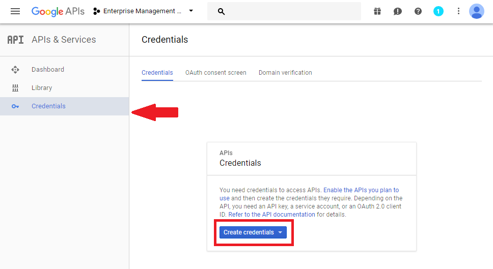This screenshot has width=493, height=269.
Task: Switch to the Domain verification tab
Action: click(285, 73)
